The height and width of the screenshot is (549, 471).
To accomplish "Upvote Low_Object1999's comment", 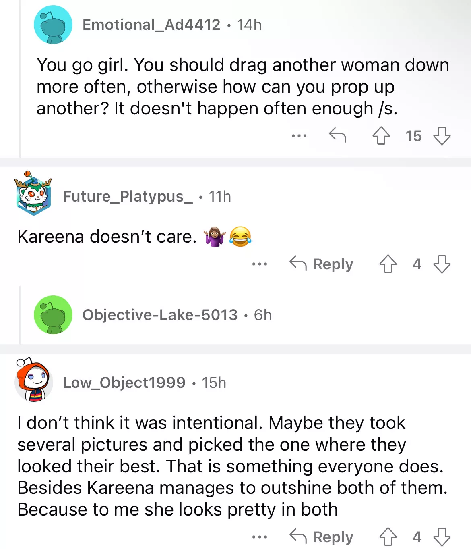I will tap(388, 537).
